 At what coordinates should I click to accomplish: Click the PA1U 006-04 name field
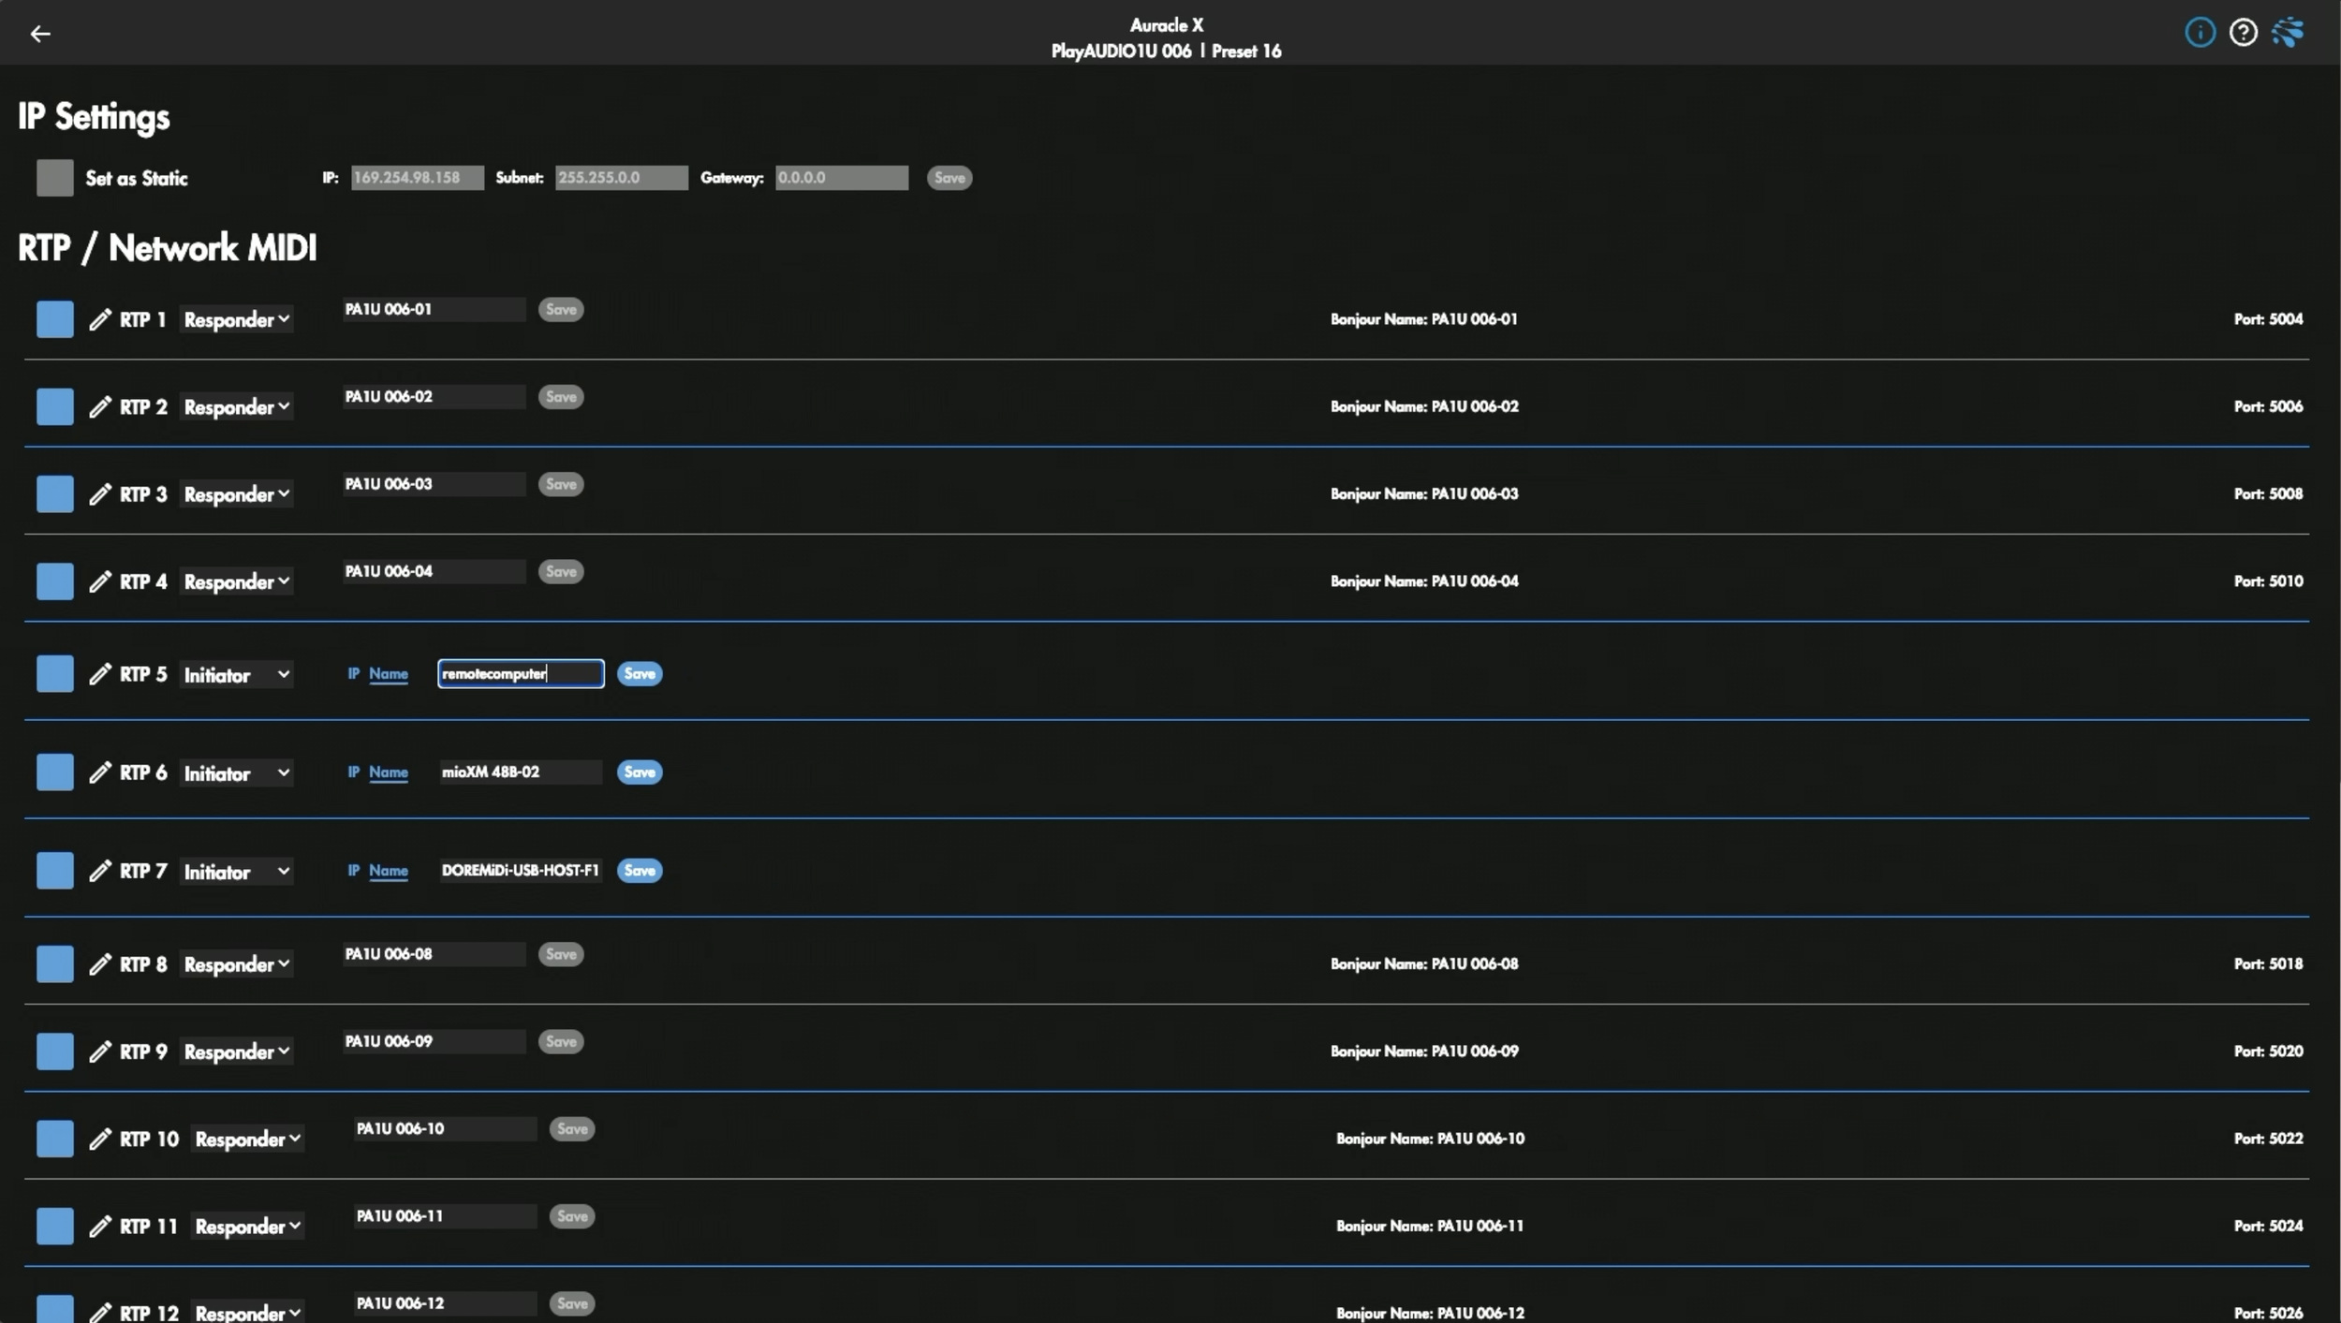point(434,571)
